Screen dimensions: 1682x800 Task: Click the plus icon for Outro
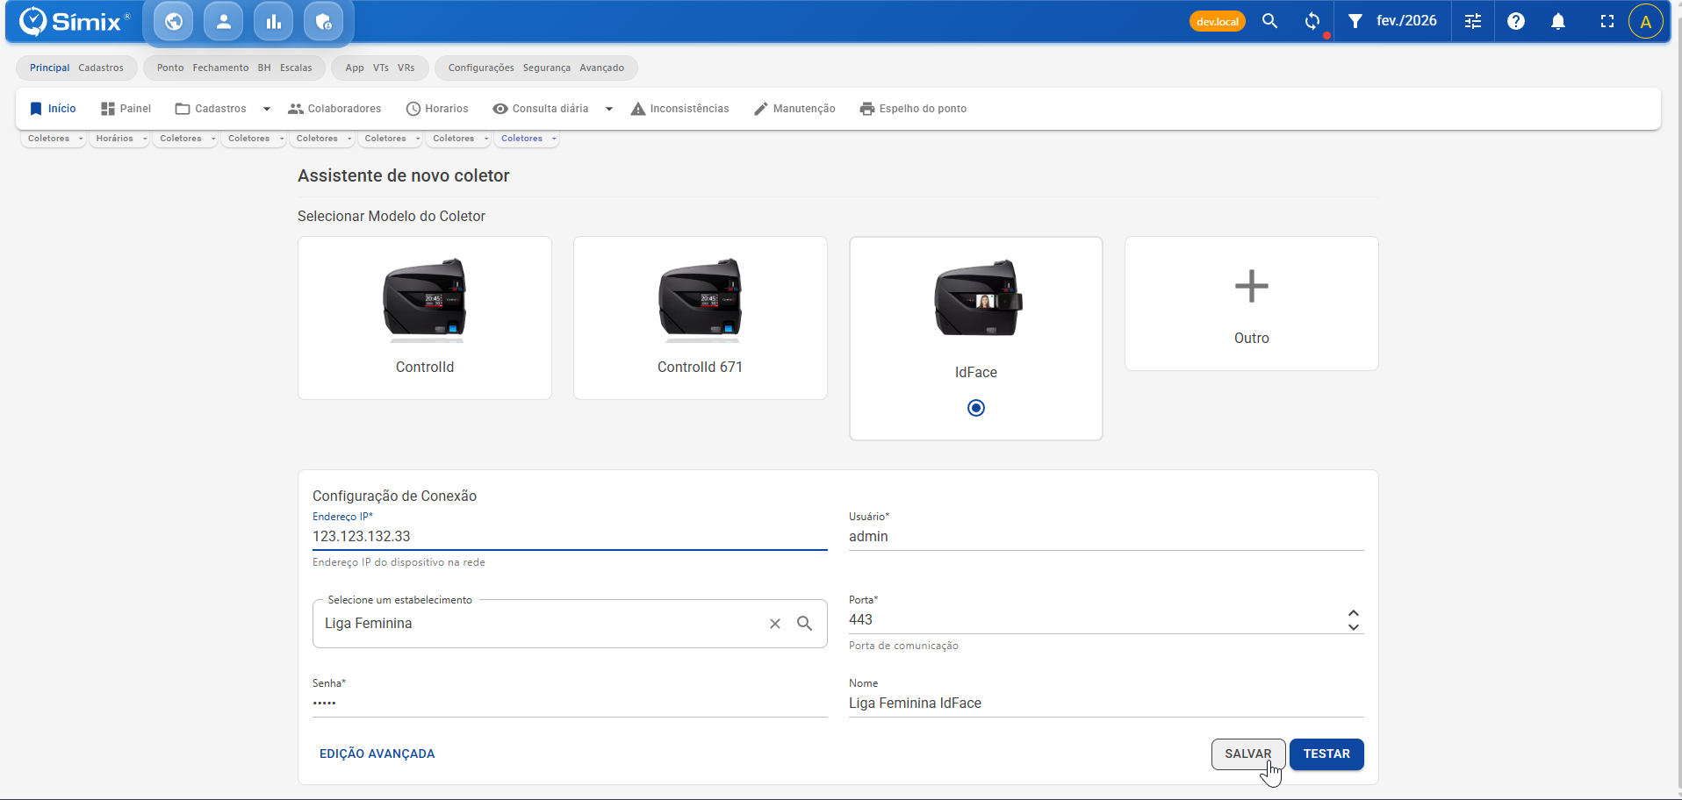click(1252, 286)
